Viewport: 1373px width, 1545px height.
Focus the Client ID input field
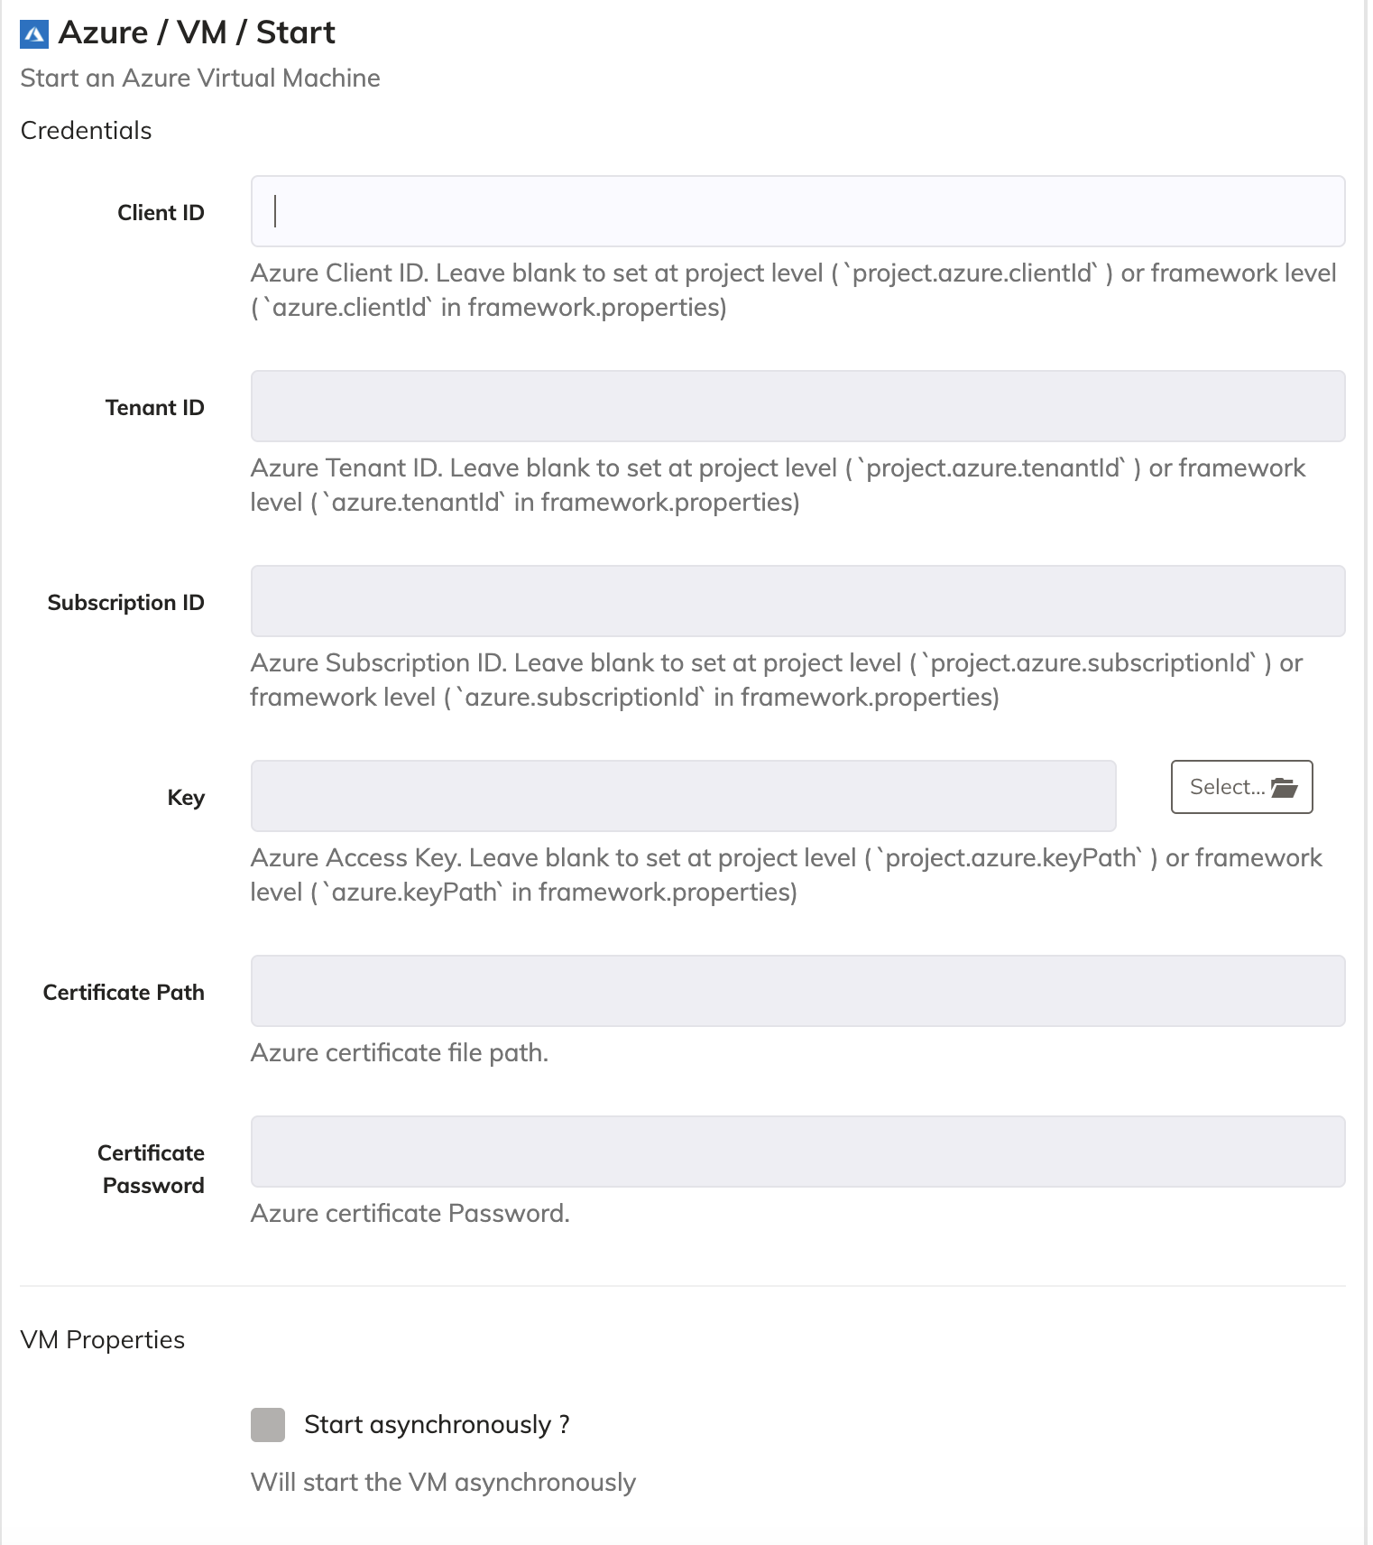click(797, 211)
